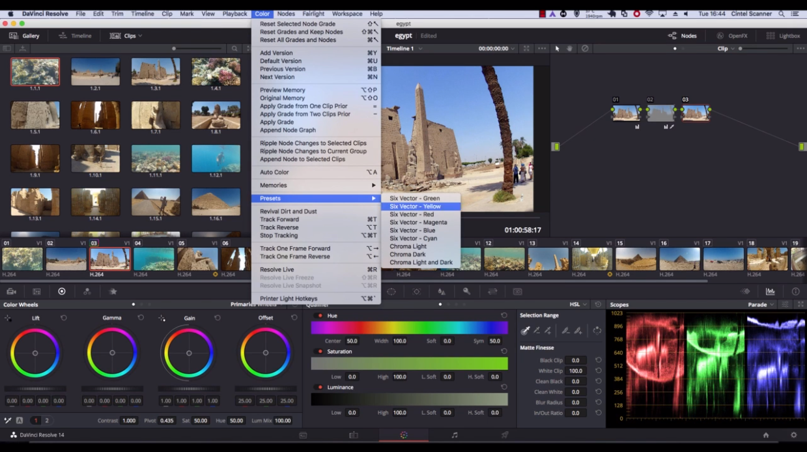Switch to the Fairlight page icon

point(455,435)
